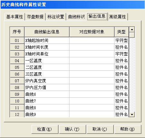This screenshot has height=138, width=145.
Task: Open the 存盘数据 tab
Action: [x=35, y=17]
